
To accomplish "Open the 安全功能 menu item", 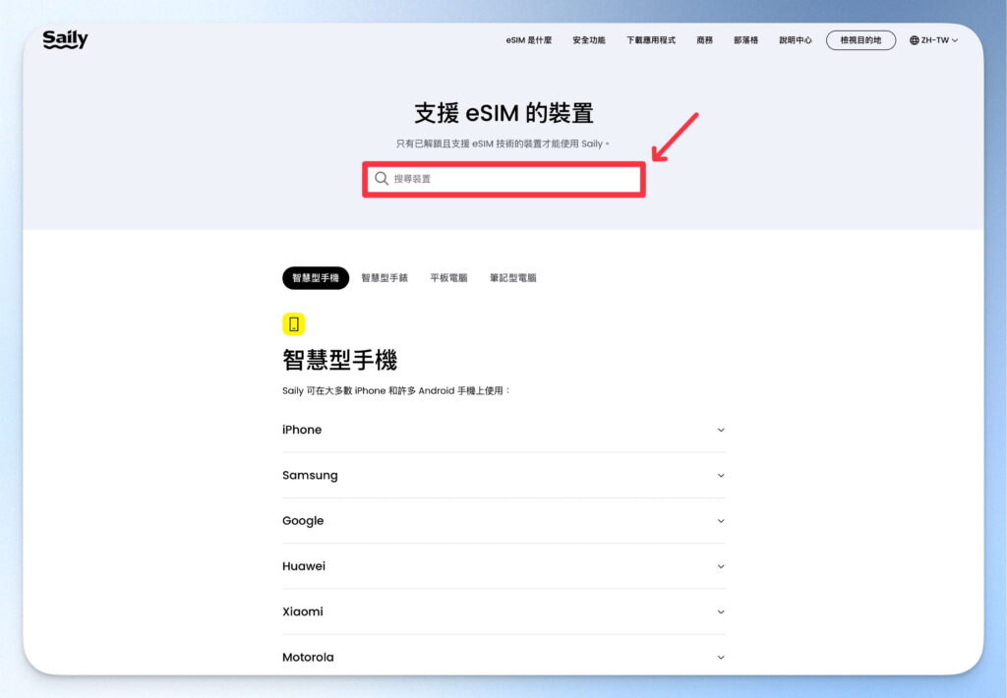I will point(589,40).
